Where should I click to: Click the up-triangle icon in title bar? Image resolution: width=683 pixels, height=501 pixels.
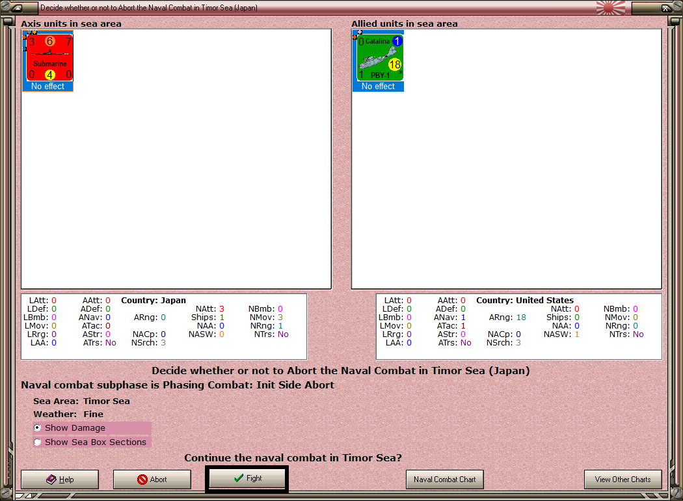coord(18,7)
